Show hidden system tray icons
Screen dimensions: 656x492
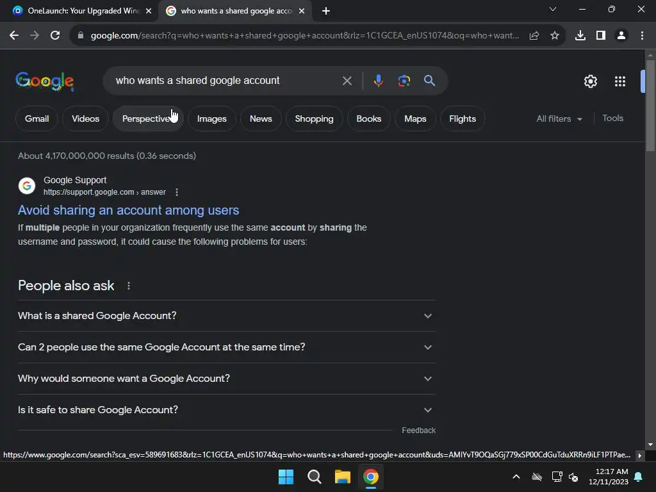(516, 477)
